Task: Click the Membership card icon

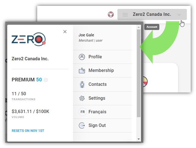Action: (x=82, y=71)
